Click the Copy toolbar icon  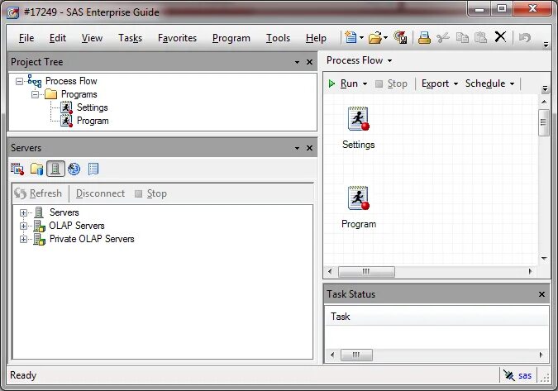point(462,37)
